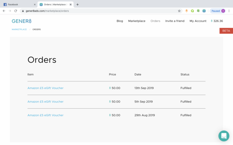Open the Blog page

point(120,21)
